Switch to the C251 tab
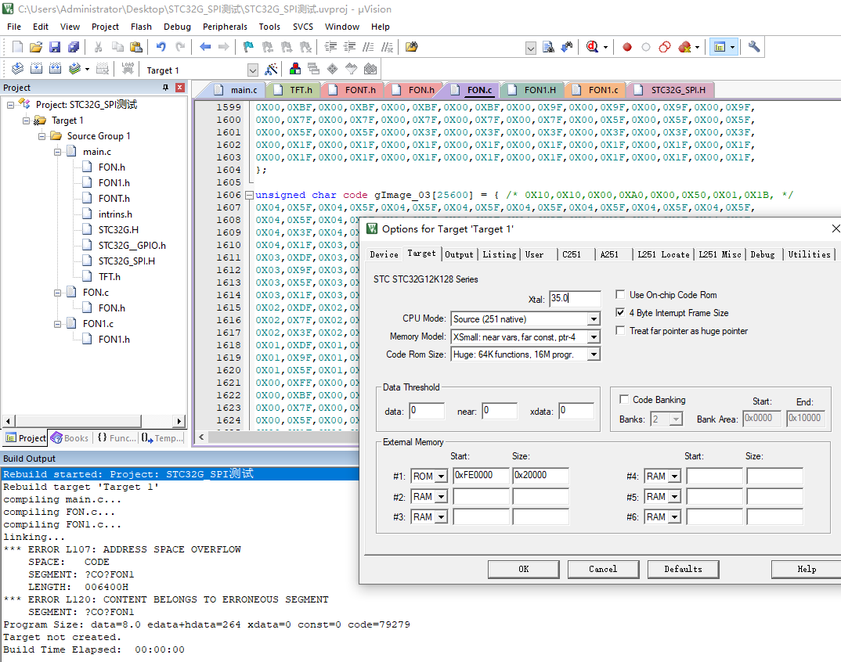Viewport: 841px width, 662px height. tap(572, 254)
